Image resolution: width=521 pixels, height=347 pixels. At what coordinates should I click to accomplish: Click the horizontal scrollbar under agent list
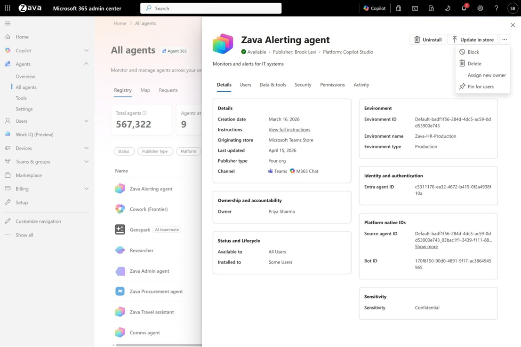pos(159,345)
